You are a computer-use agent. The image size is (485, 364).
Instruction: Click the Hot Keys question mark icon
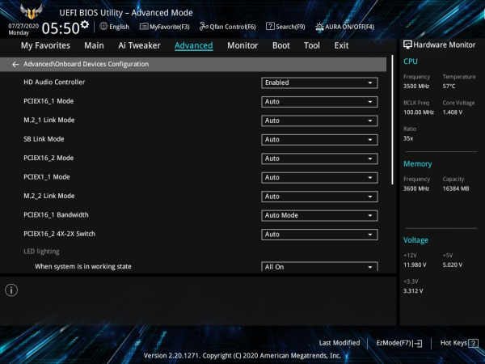point(473,343)
